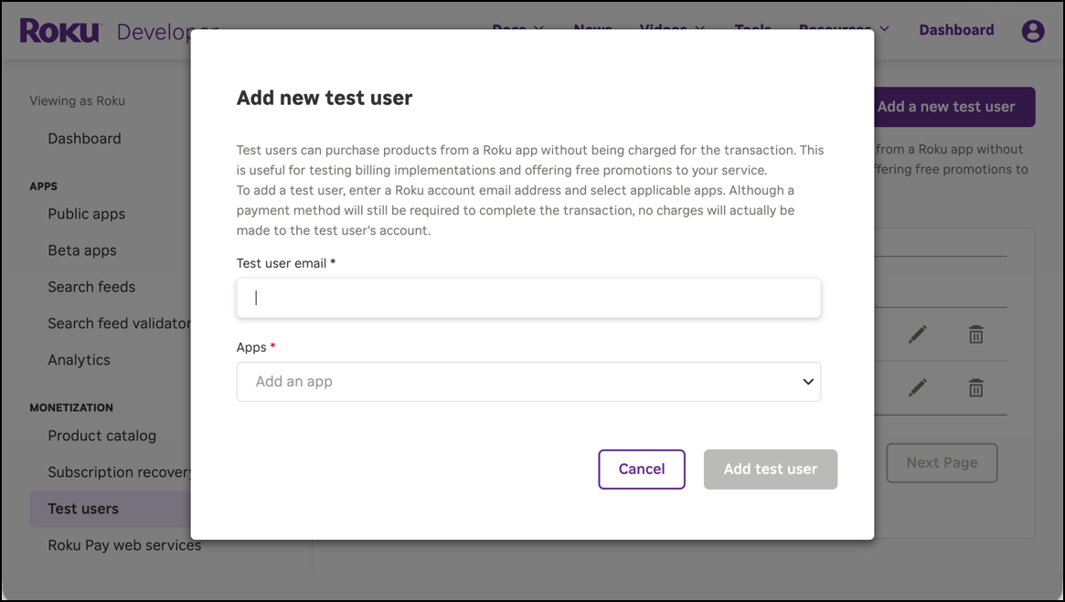Open Subscription recovery page
The height and width of the screenshot is (602, 1065).
(120, 472)
